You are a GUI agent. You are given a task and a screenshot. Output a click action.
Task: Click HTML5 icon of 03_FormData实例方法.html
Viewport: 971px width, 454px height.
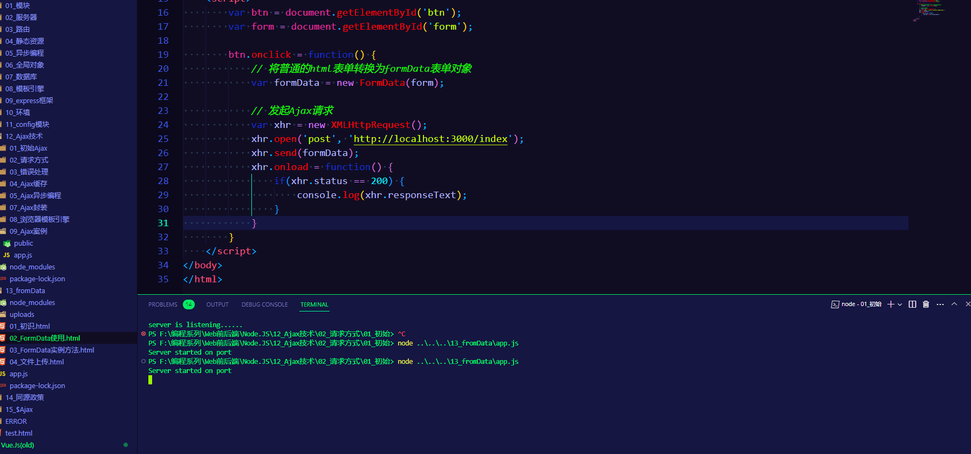[x=3, y=350]
